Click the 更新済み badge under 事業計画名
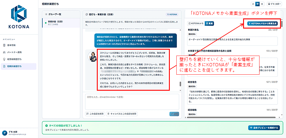 (x=192, y=34)
